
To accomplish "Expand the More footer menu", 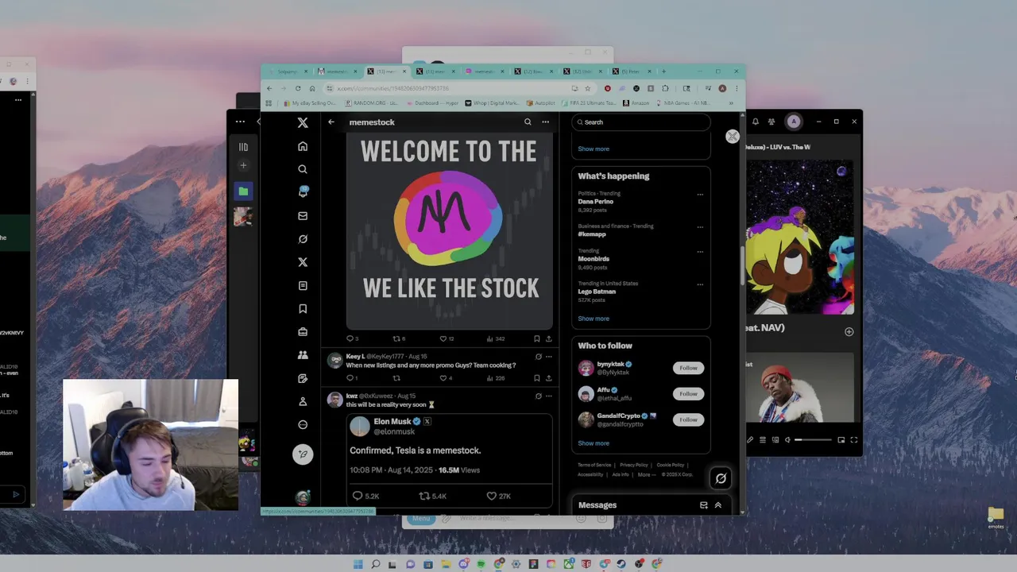I will pos(646,474).
